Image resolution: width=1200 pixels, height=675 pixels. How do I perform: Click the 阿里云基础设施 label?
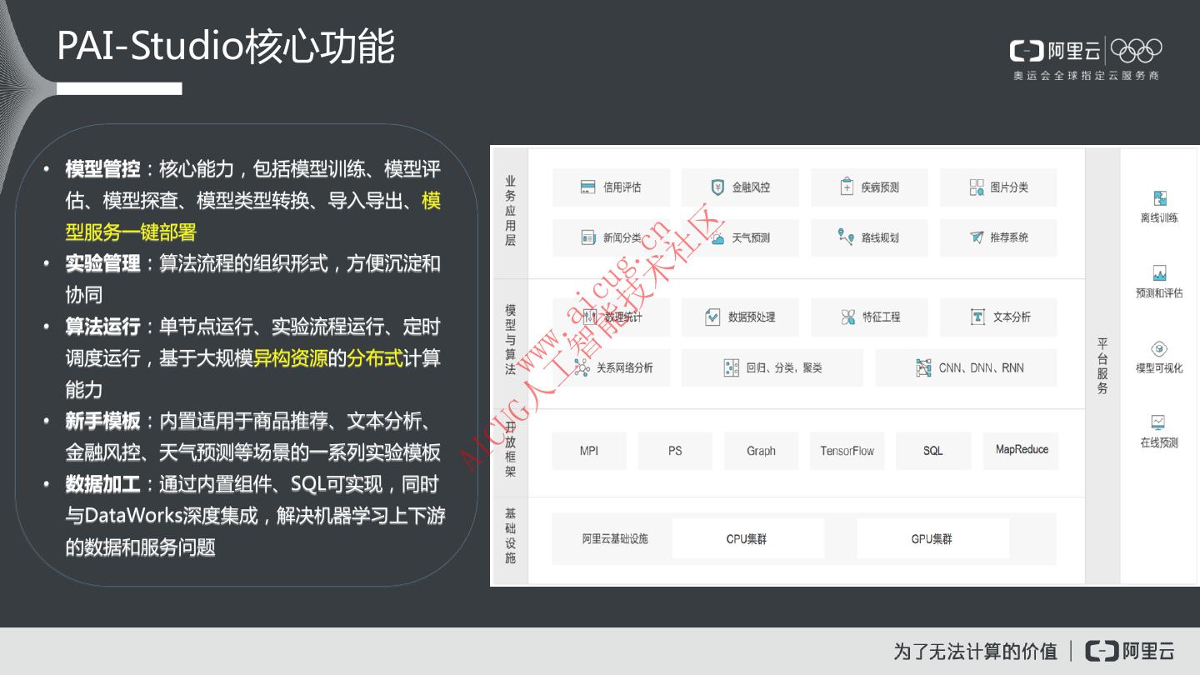615,539
